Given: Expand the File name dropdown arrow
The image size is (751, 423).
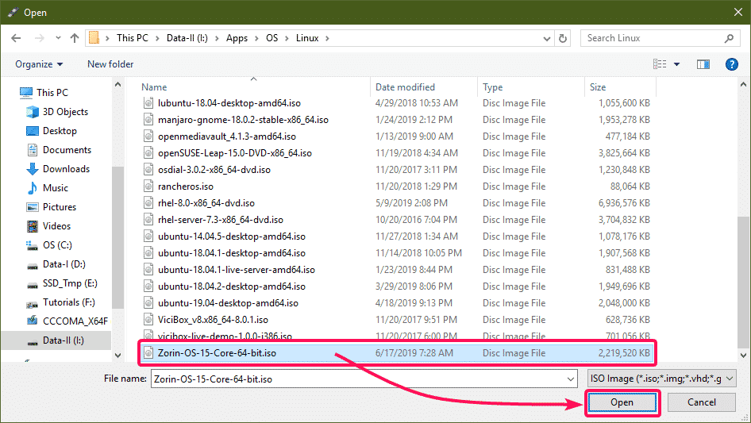Looking at the screenshot, I should 571,379.
